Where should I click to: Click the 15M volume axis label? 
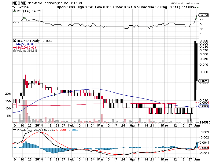[8, 101]
